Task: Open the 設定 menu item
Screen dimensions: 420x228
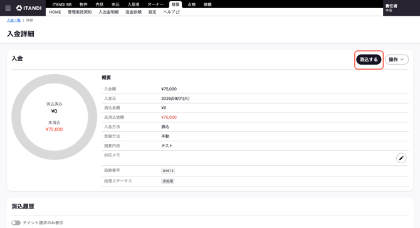Action: (x=152, y=12)
